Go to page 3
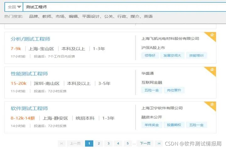 tap(108, 144)
